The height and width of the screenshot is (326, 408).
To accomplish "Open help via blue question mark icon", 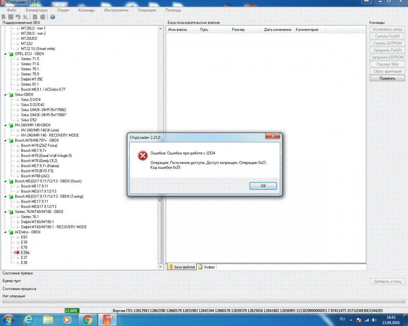I will coord(53,17).
